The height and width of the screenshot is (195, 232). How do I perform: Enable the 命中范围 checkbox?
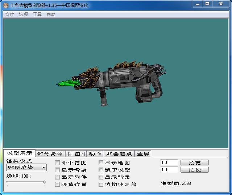pos(57,163)
